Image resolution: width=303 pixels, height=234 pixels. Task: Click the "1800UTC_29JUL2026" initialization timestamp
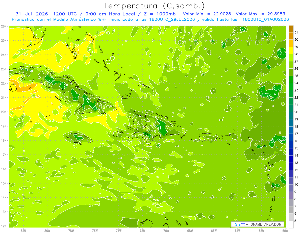tap(172, 19)
